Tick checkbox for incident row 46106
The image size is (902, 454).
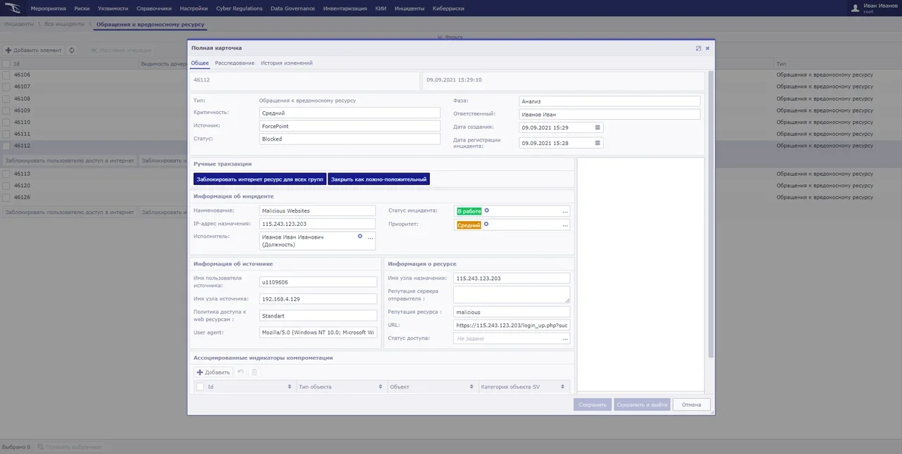coord(6,75)
